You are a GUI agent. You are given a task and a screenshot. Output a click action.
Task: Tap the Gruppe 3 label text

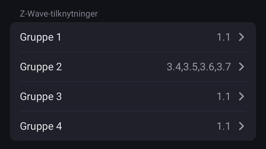point(41,97)
